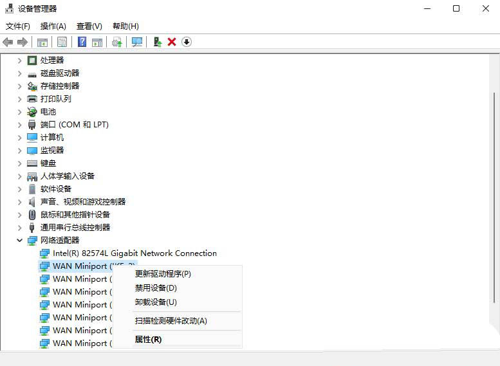Image resolution: width=500 pixels, height=366 pixels.
Task: Click the properties sheet toolbar icon
Action: point(62,42)
